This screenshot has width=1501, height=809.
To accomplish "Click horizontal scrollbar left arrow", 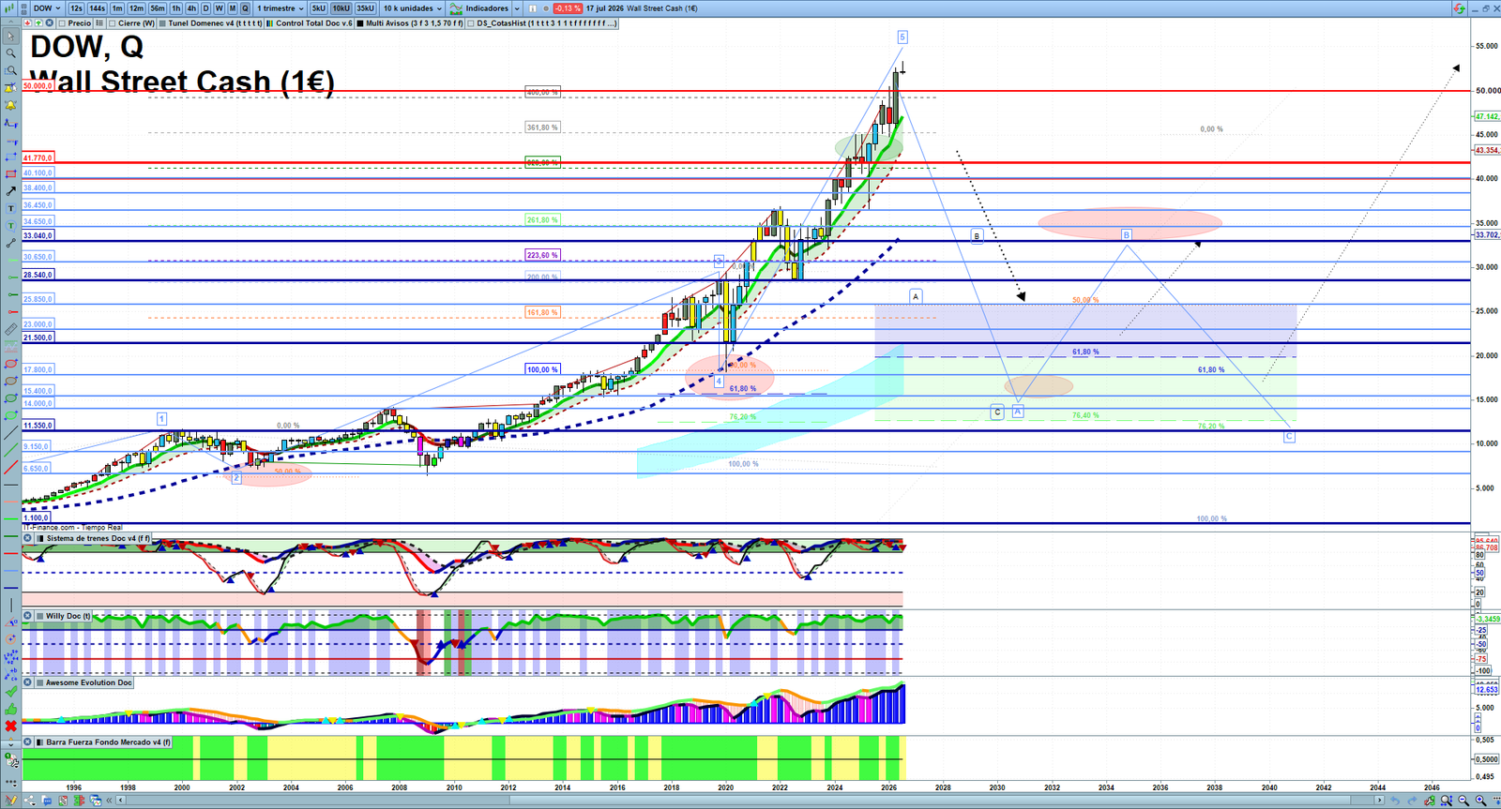I will (121, 801).
